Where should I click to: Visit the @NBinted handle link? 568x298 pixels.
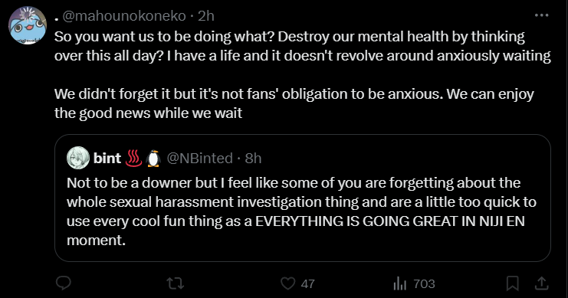[199, 159]
